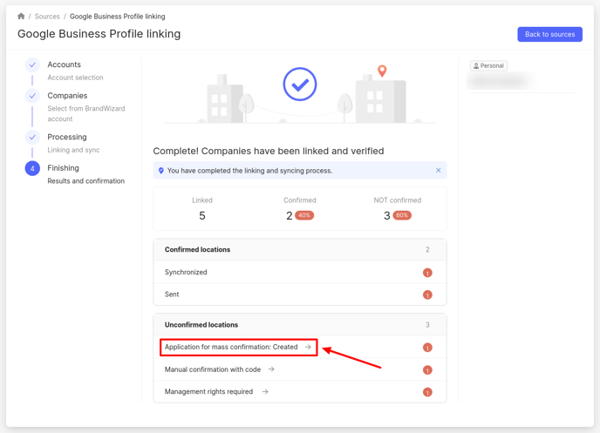This screenshot has height=433, width=600.
Task: Click the Confirmed count 2
Action: tap(290, 216)
